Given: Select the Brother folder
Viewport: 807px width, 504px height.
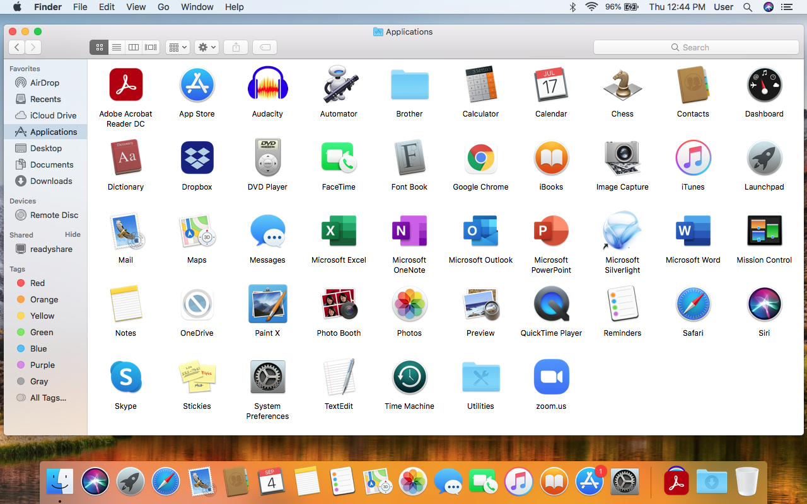Looking at the screenshot, I should (x=409, y=84).
